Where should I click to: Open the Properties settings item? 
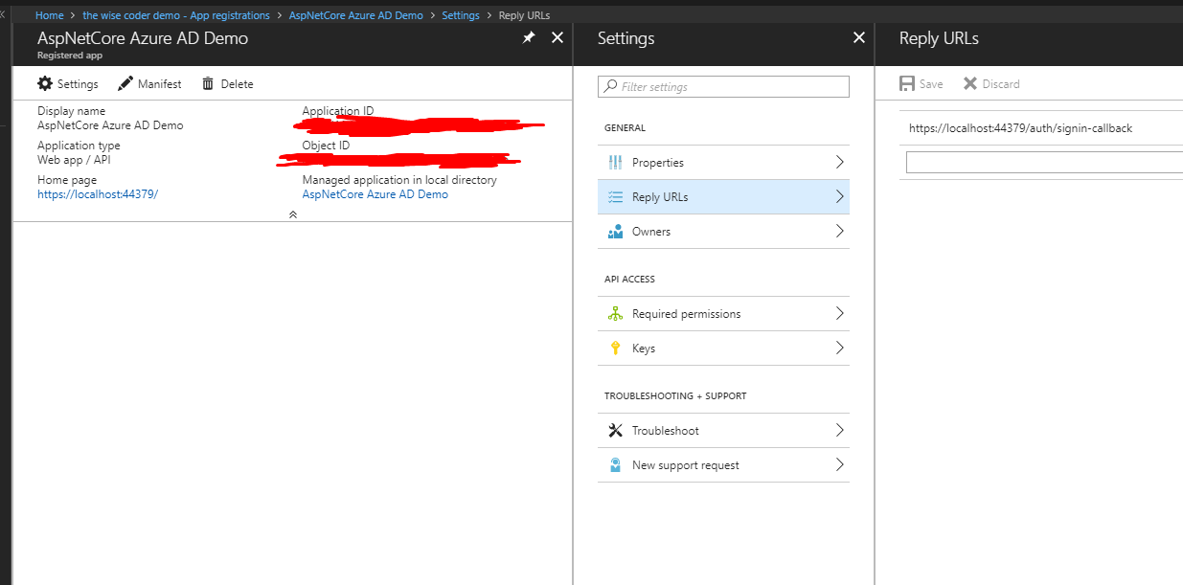pos(723,163)
